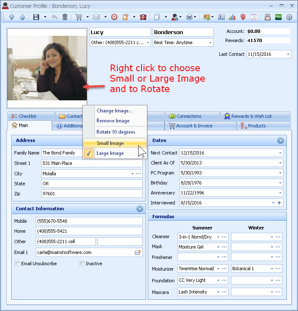Check the Email Unsubscribe checkbox
298x311 pixels.
pos(17,264)
